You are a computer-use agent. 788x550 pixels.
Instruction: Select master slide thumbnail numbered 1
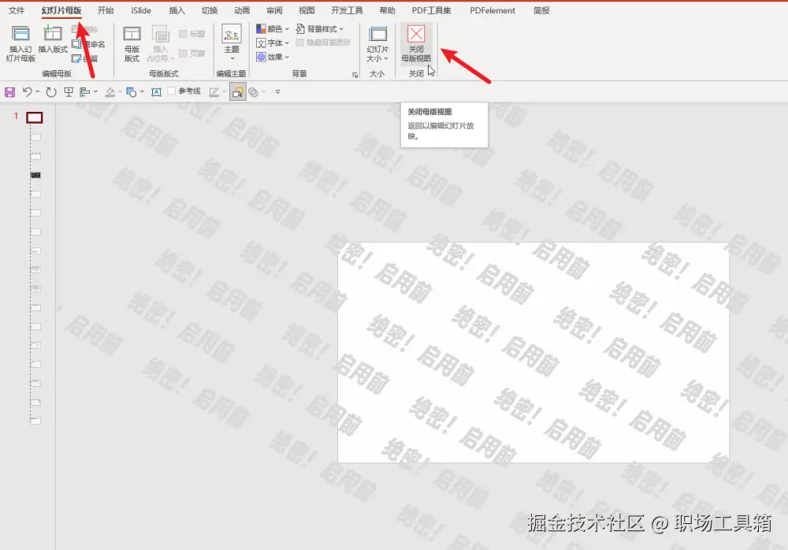click(34, 117)
